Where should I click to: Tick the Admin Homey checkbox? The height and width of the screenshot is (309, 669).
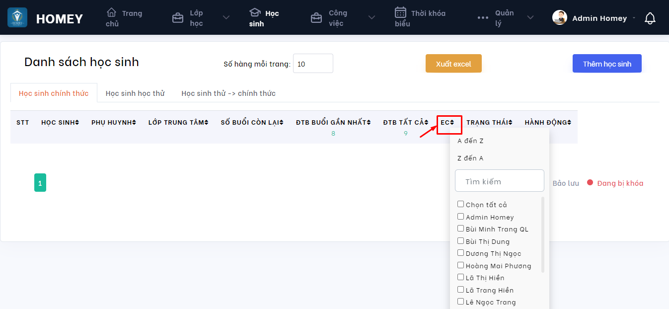pos(460,217)
